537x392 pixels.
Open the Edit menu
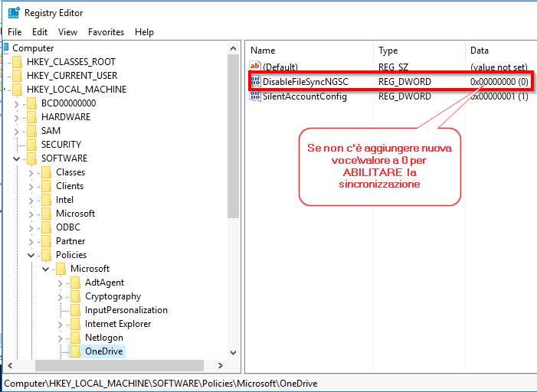coord(40,32)
